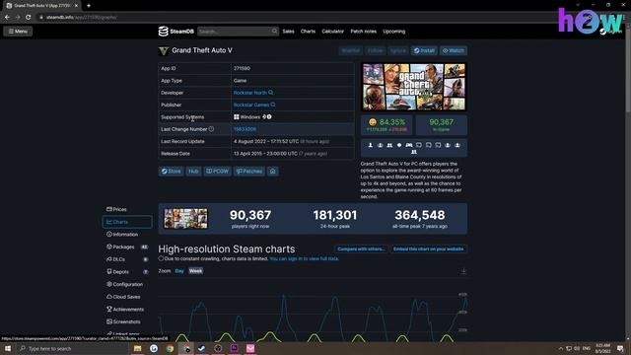Set chart zoom to Week

(195, 271)
